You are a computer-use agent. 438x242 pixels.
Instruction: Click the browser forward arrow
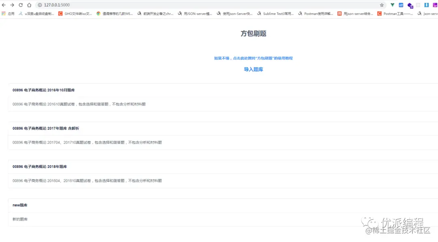[x=13, y=5]
